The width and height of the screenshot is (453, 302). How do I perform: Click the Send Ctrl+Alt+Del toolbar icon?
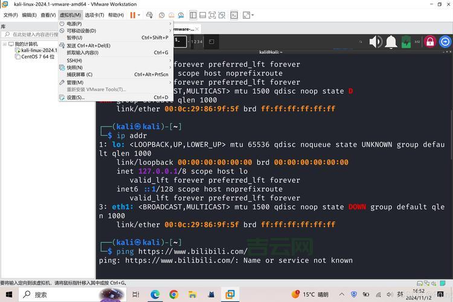click(x=149, y=14)
